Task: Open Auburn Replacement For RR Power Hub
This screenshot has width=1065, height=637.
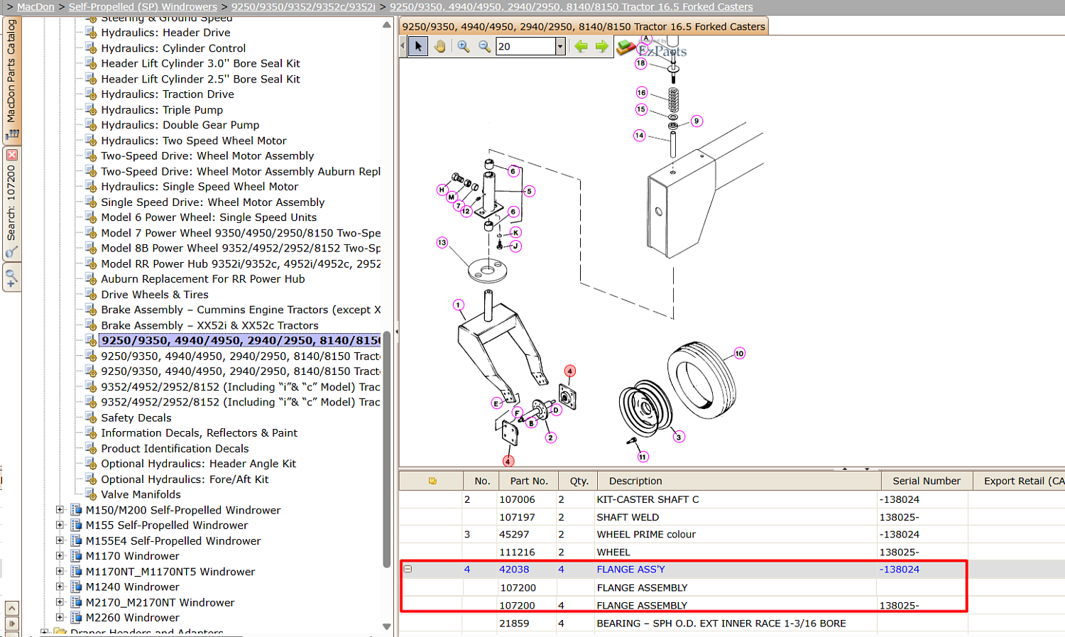Action: [x=203, y=279]
